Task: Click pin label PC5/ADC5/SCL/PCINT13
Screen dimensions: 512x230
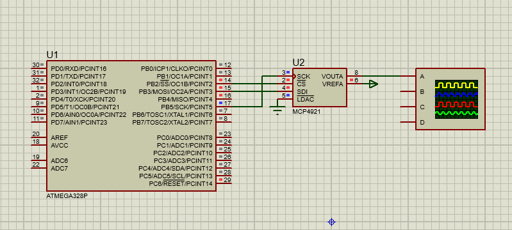Action: tap(176, 176)
